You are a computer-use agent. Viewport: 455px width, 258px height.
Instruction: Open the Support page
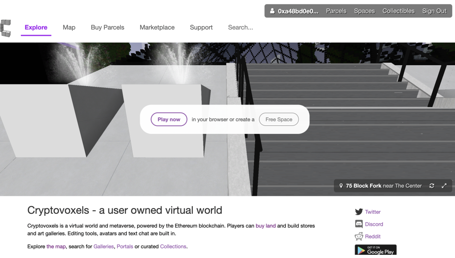(x=201, y=28)
